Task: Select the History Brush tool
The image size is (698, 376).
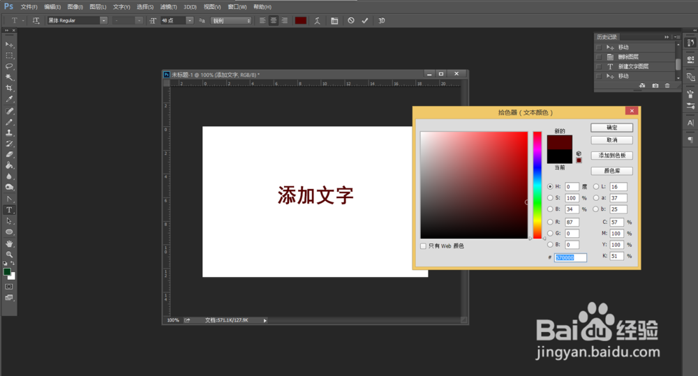Action: [x=9, y=144]
